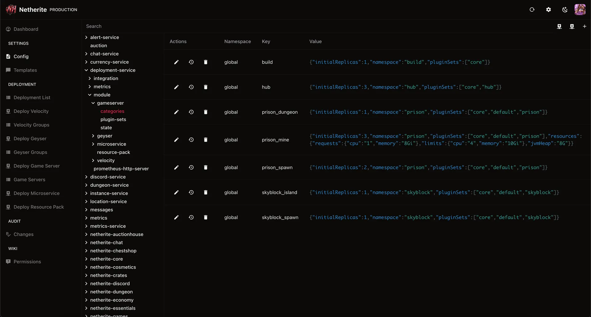591x317 pixels.
Task: Open settings gear in the header
Action: tap(549, 10)
